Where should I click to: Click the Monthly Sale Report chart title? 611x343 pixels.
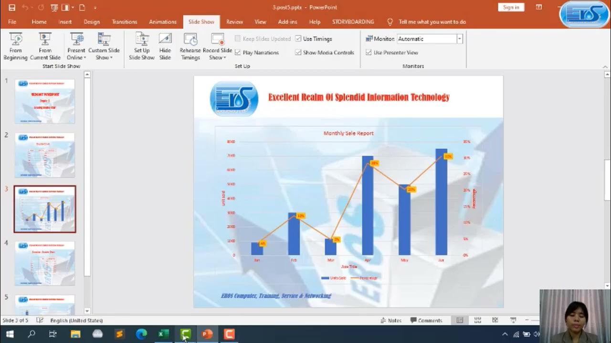click(x=348, y=133)
